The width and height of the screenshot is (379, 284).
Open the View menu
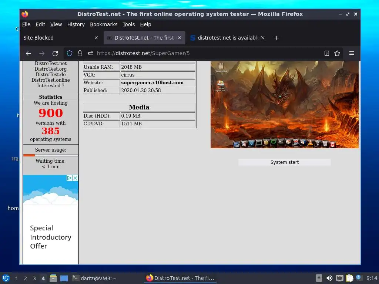pyautogui.click(x=56, y=25)
